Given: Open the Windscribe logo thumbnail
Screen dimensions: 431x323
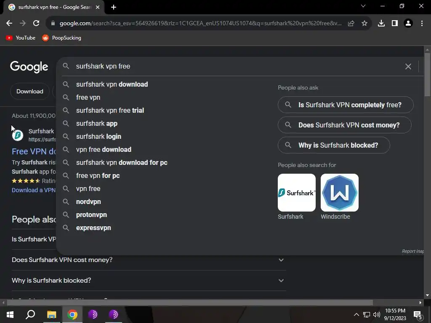Looking at the screenshot, I should (340, 193).
